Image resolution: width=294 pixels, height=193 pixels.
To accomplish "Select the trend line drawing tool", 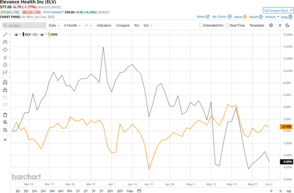I will [x=5, y=34].
